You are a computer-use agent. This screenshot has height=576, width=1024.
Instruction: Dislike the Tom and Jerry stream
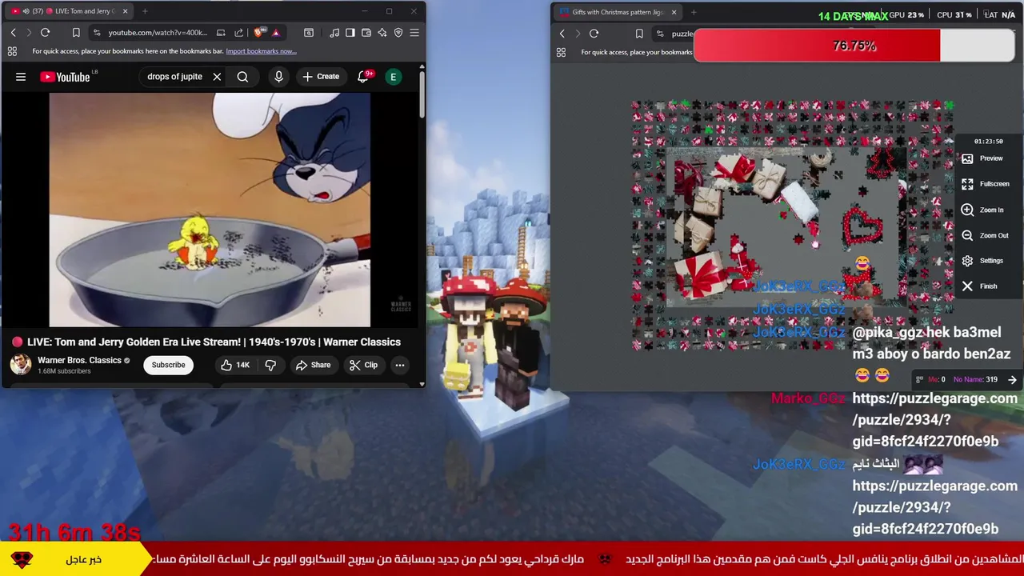click(270, 365)
